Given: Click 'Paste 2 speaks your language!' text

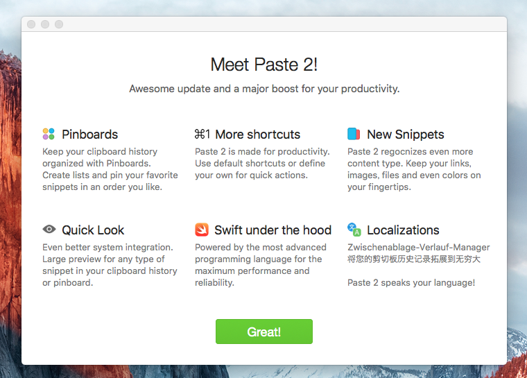Looking at the screenshot, I should 411,282.
